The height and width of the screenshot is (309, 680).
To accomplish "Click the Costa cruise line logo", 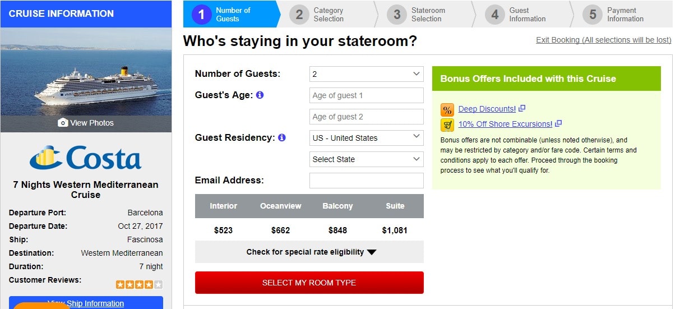I will click(x=86, y=158).
